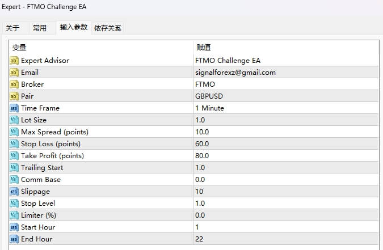Edit the GBPUSD pair value
383x250 pixels.
coord(209,96)
